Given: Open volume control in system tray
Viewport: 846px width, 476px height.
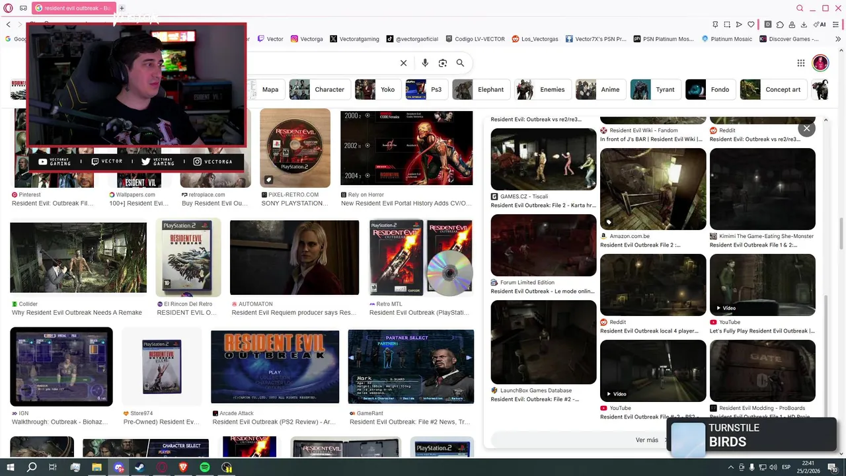Looking at the screenshot, I should click(x=775, y=467).
